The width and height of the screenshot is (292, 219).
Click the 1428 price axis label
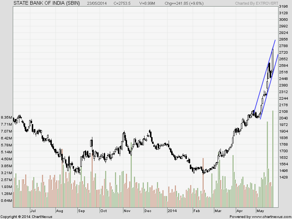click(x=283, y=177)
